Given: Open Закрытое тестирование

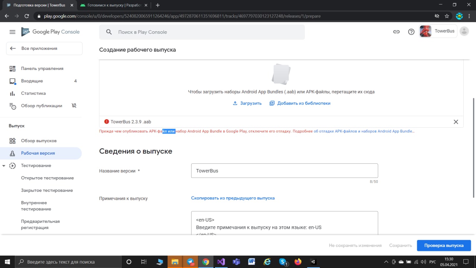Looking at the screenshot, I should [47, 190].
